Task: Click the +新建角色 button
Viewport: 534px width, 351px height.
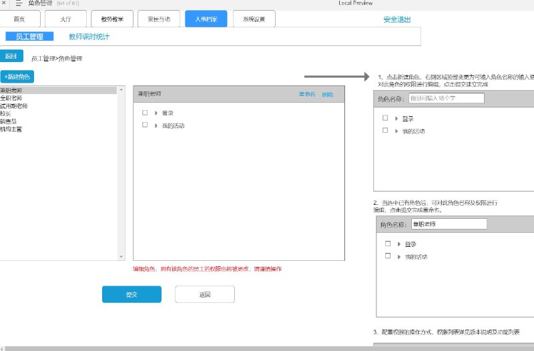Action: click(17, 77)
